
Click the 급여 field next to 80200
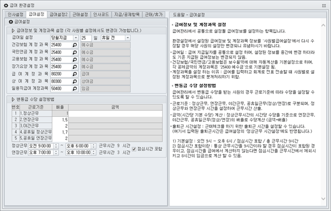click(x=105, y=74)
